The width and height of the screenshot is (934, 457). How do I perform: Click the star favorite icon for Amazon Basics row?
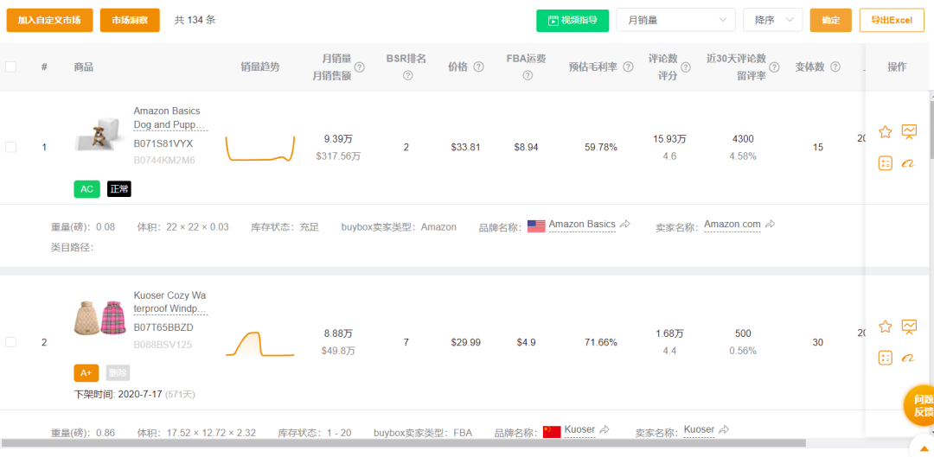[886, 131]
